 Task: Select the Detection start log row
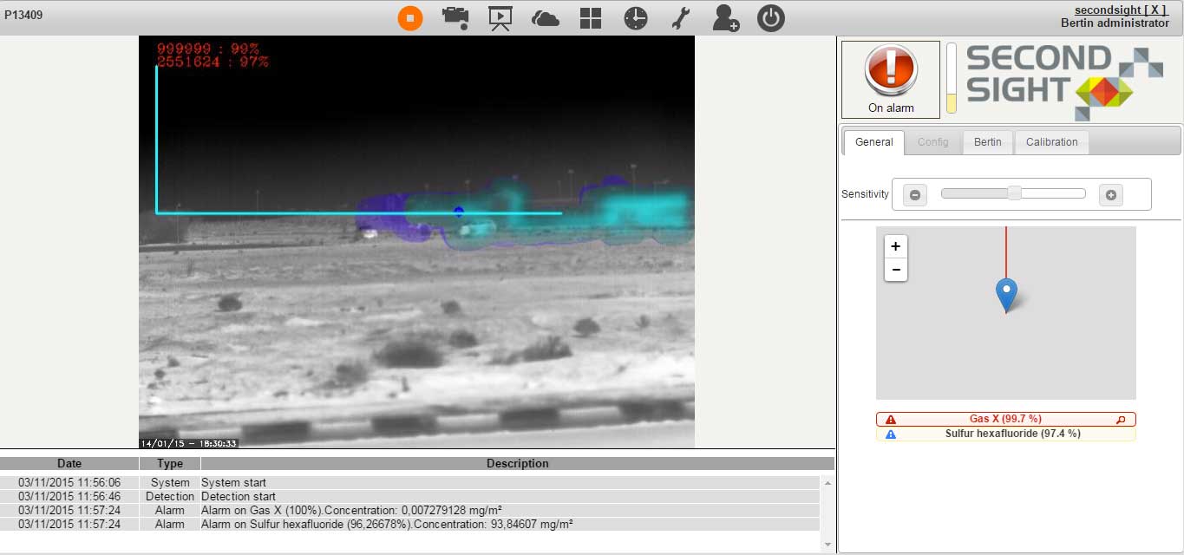pos(409,497)
